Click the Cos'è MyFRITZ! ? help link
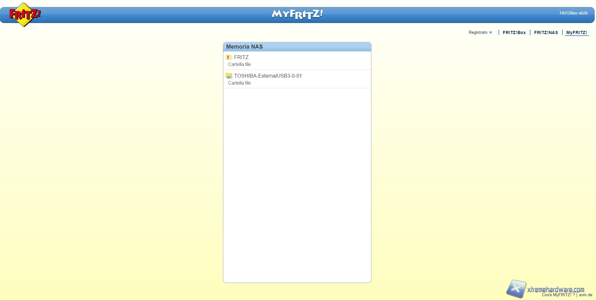Image resolution: width=596 pixels, height=300 pixels. click(558, 295)
